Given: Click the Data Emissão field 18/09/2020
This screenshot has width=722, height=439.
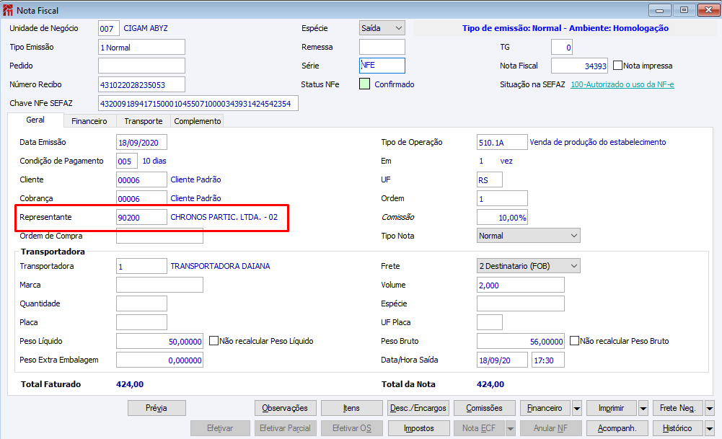Looking at the screenshot, I should (x=141, y=142).
